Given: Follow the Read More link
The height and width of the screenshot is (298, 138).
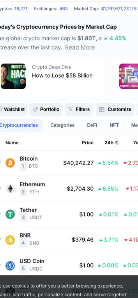Looking at the screenshot, I should [x=80, y=47].
